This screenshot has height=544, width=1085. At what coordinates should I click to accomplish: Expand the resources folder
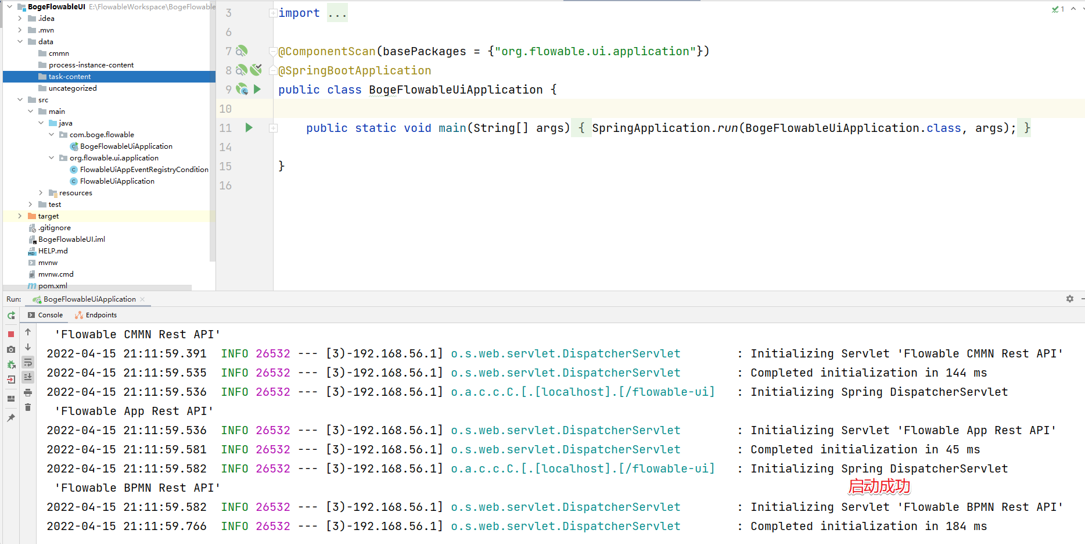click(41, 193)
